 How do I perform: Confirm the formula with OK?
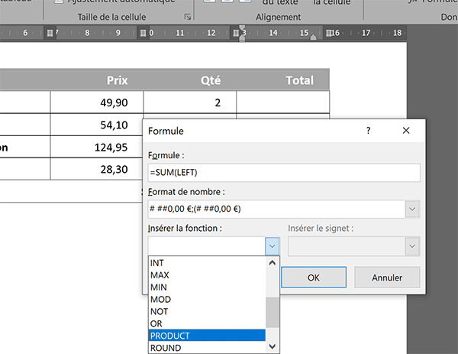click(314, 278)
